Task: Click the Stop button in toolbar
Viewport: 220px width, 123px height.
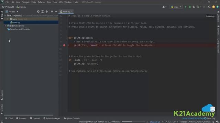Action: [x=204, y=7]
